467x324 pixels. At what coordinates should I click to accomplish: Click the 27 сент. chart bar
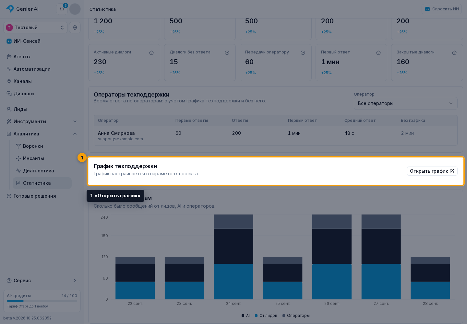(x=381, y=257)
